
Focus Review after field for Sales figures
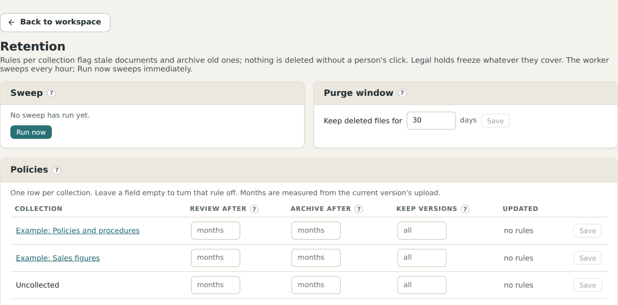[x=215, y=258]
